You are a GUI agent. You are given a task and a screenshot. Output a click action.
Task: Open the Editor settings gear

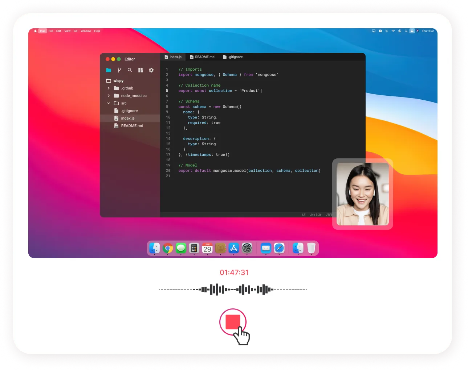coord(151,70)
